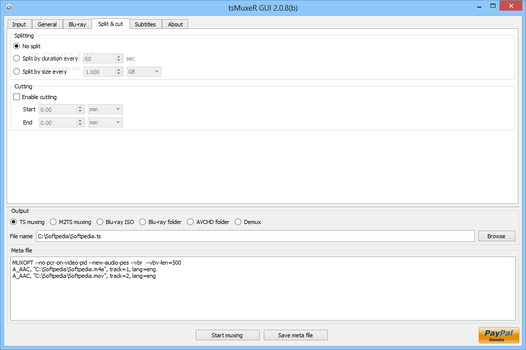Switch to the About tab
Screen dimensions: 526x350
click(x=175, y=24)
